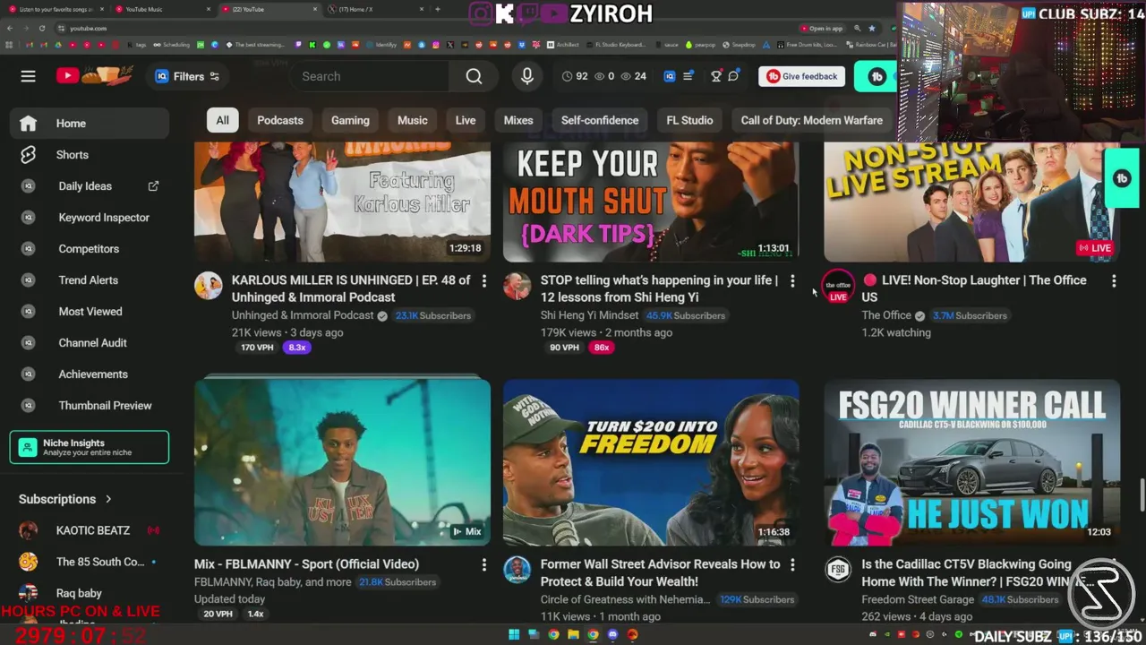Select the Mixes filter chip
Viewport: 1146px width, 645px height.
point(518,120)
